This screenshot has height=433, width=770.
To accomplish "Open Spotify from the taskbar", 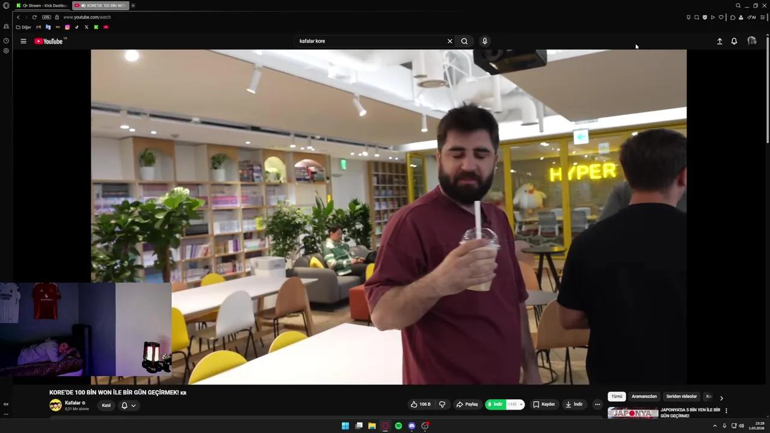I will coord(398,426).
